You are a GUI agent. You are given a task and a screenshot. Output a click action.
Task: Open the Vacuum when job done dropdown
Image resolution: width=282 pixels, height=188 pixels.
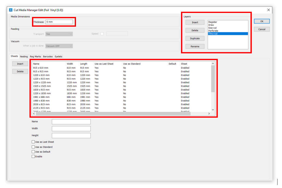click(x=59, y=46)
